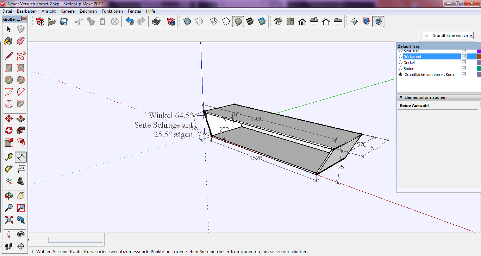Select the Eraser tool
This screenshot has width=481, height=256.
(21, 41)
